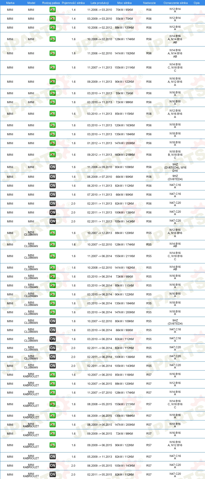
Task: Click diesel ON icon in R56 80kW / 109KM row
Action: point(53,167)
